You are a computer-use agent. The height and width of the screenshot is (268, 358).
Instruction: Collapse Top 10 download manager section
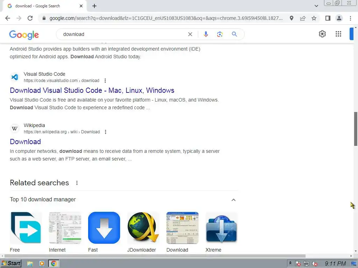[233, 200]
